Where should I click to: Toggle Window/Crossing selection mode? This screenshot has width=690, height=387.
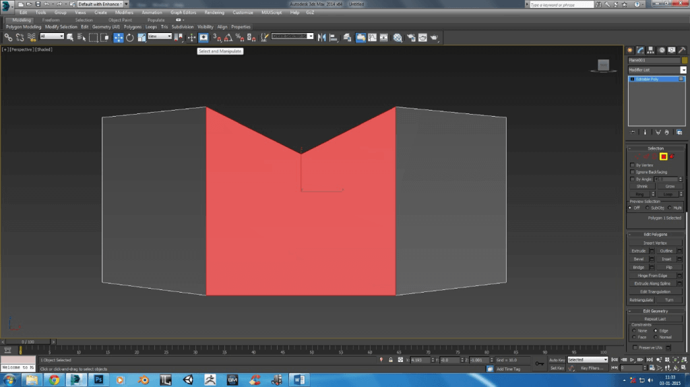tap(104, 38)
